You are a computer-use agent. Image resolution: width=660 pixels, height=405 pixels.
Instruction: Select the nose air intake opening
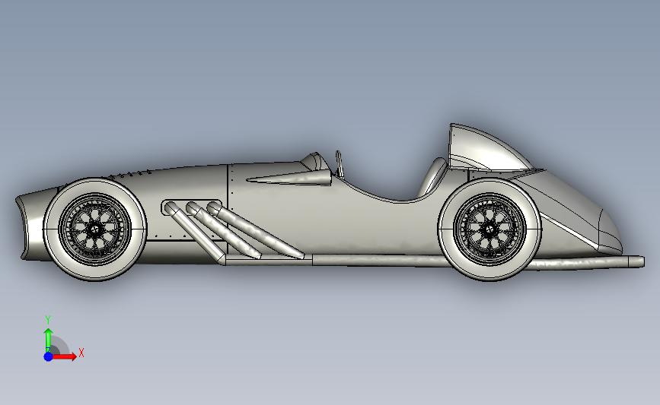(21, 227)
